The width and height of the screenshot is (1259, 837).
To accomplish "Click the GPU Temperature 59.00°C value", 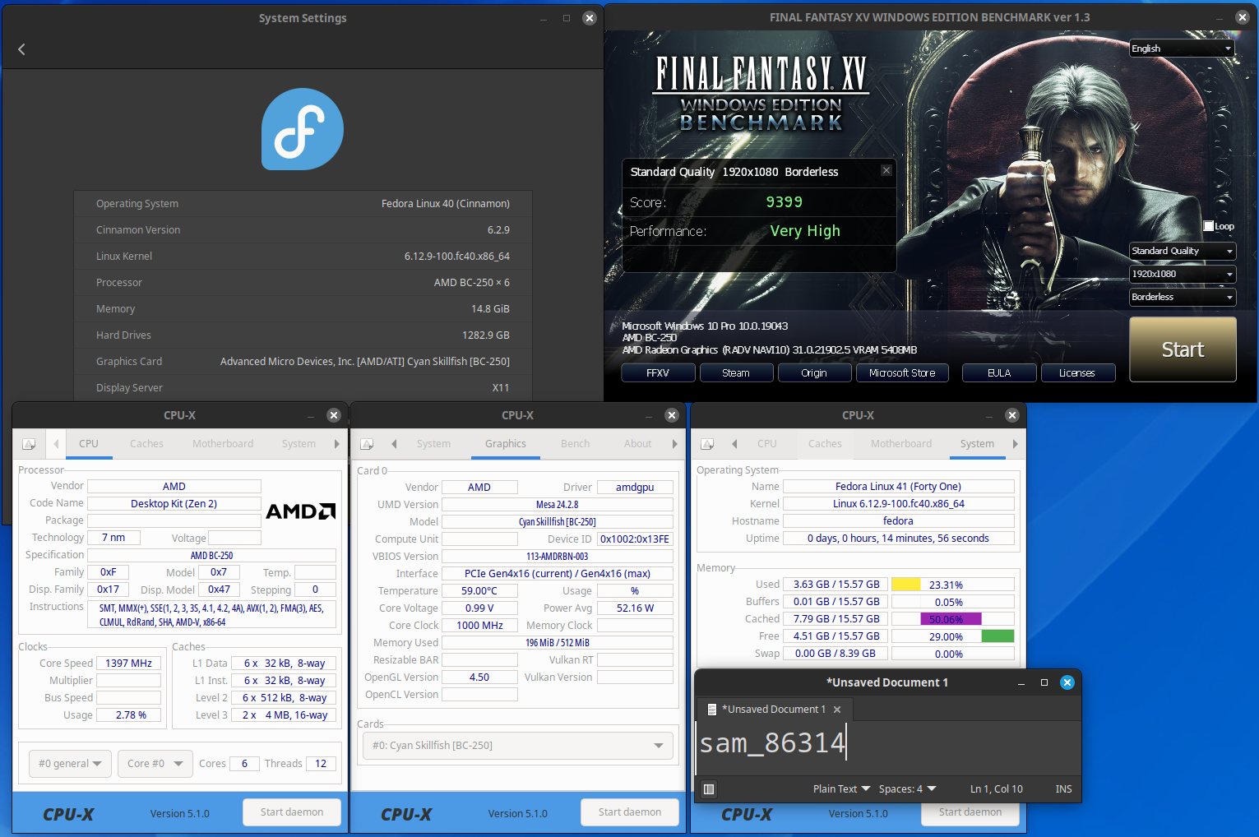I will 479,591.
